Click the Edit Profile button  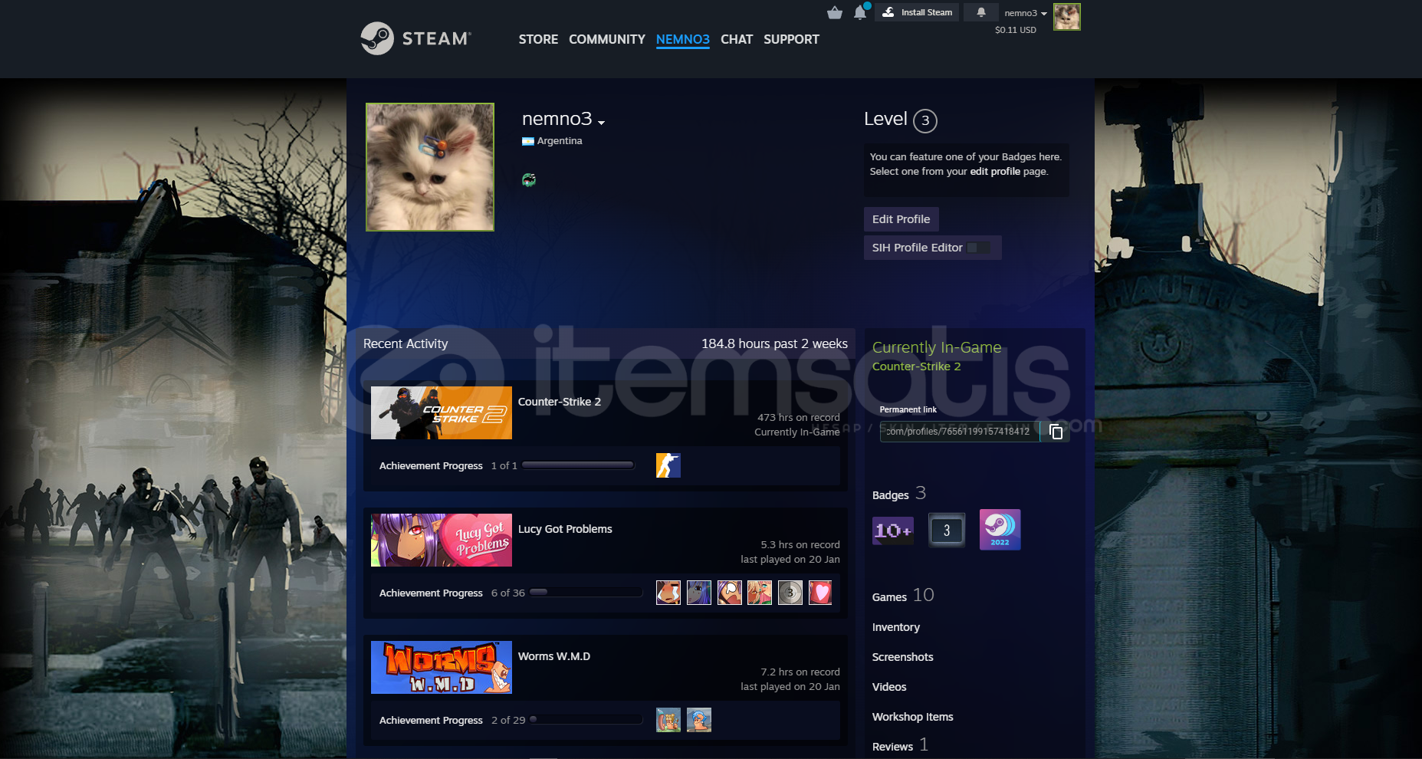click(x=901, y=219)
